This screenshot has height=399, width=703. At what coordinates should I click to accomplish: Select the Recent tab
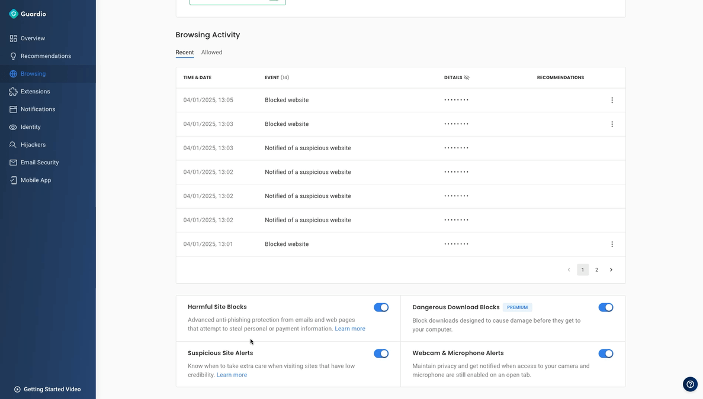[x=184, y=52]
